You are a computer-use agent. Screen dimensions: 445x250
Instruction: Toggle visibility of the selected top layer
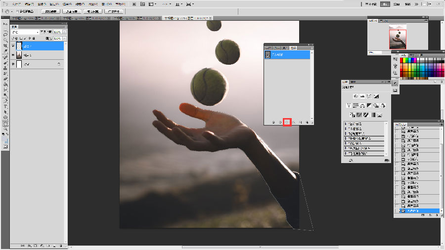(x=13, y=45)
